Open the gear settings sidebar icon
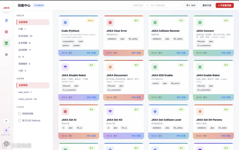This screenshot has height=150, width=239. pyautogui.click(x=6, y=55)
